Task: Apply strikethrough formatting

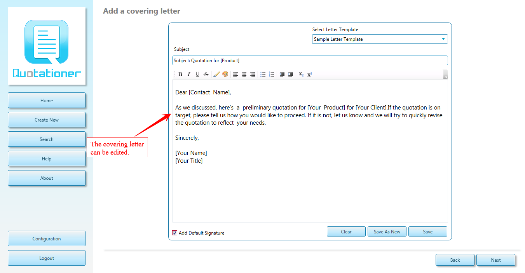Action: [206, 74]
